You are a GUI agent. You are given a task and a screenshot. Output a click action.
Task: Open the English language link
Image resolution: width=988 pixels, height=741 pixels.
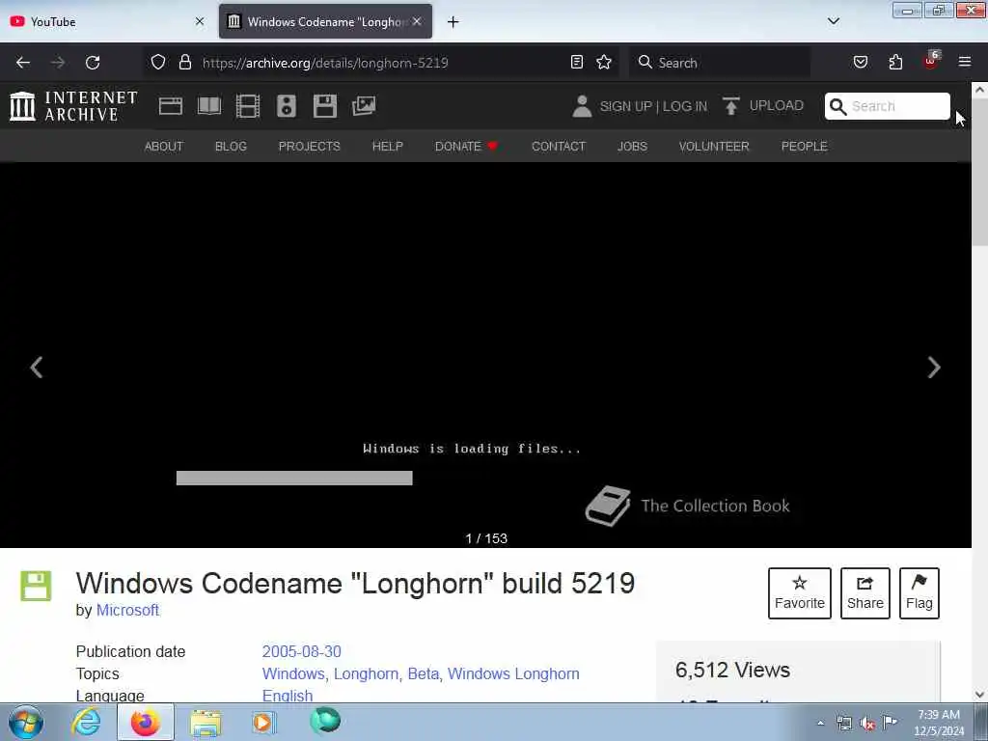pyautogui.click(x=288, y=696)
